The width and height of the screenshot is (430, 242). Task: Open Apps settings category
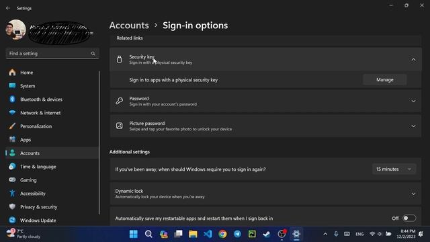(x=52, y=140)
